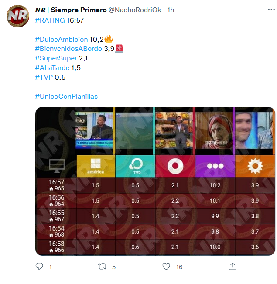Click the reply speech bubble icon
277x284 pixels.
[39, 267]
